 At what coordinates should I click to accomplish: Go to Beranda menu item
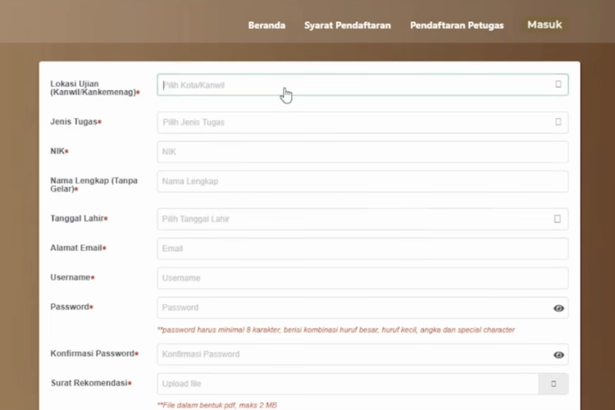[266, 25]
